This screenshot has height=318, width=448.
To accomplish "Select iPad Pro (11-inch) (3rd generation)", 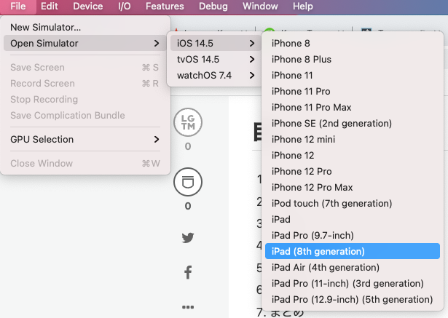I will [353, 283].
